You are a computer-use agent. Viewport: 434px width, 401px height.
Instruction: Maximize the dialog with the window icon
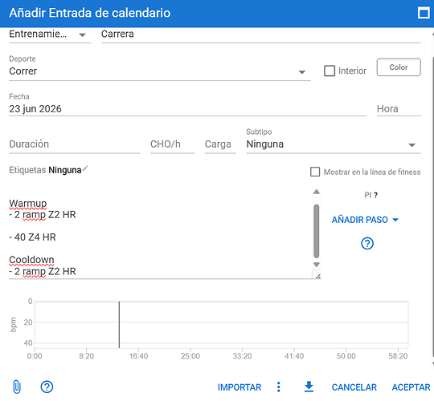(424, 13)
